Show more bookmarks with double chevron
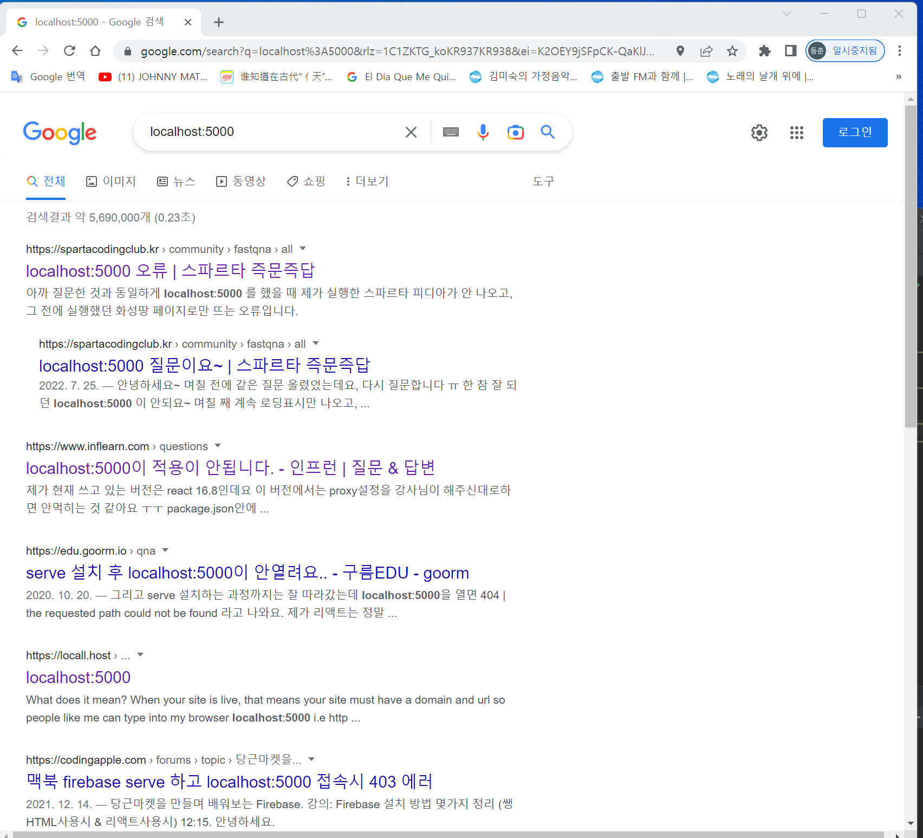 click(x=899, y=77)
